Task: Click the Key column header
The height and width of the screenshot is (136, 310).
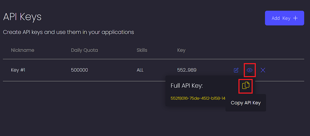Action: (181, 50)
